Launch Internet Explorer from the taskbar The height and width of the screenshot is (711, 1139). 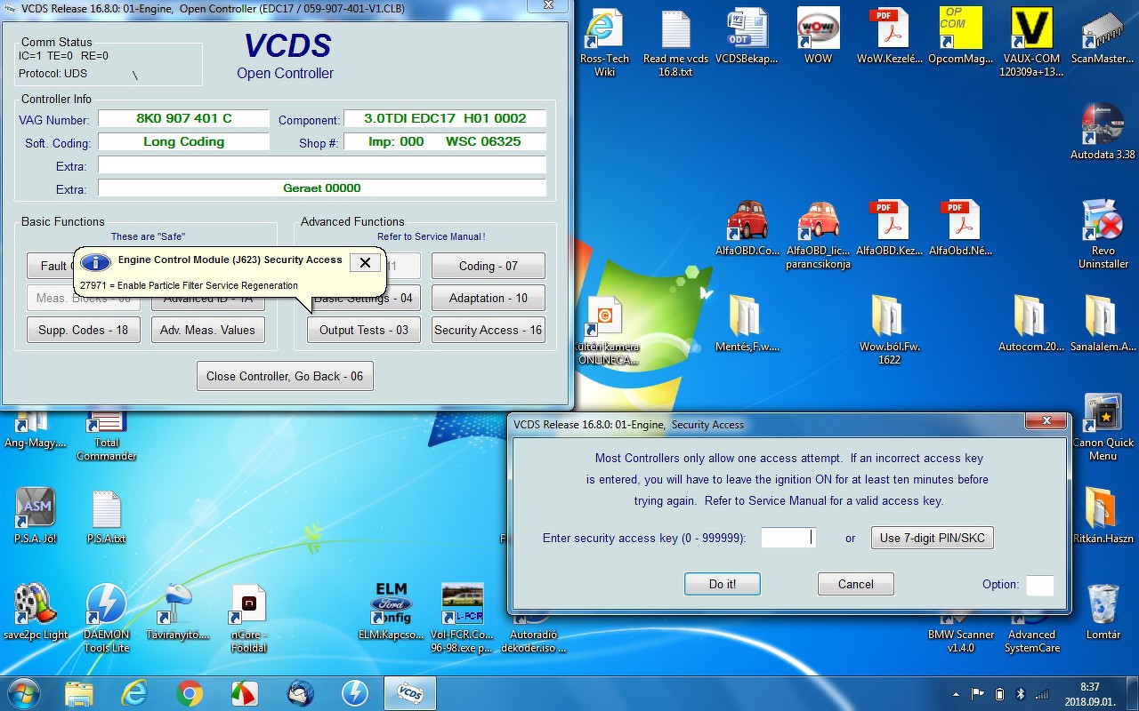point(134,692)
